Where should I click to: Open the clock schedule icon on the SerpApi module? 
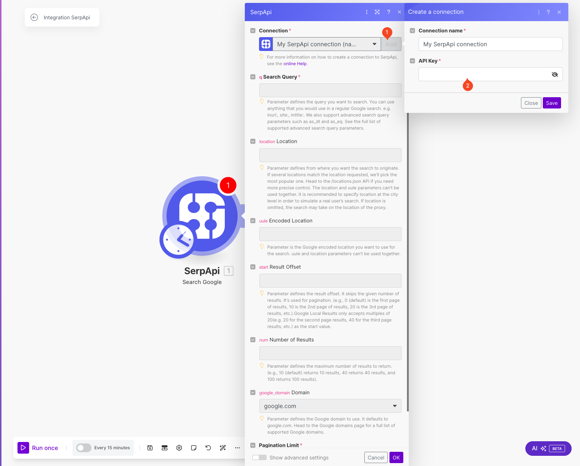(x=178, y=240)
